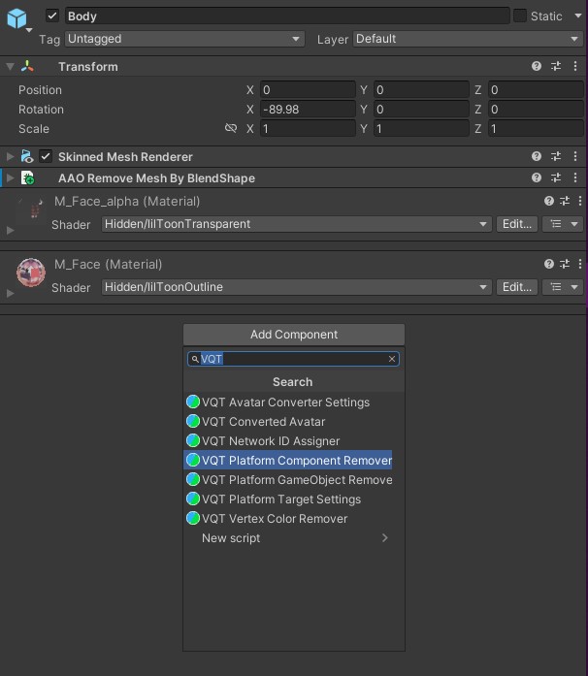Screen dimensions: 588x676
Task: Click the Rotation X field showing -89.98
Action: tap(308, 109)
